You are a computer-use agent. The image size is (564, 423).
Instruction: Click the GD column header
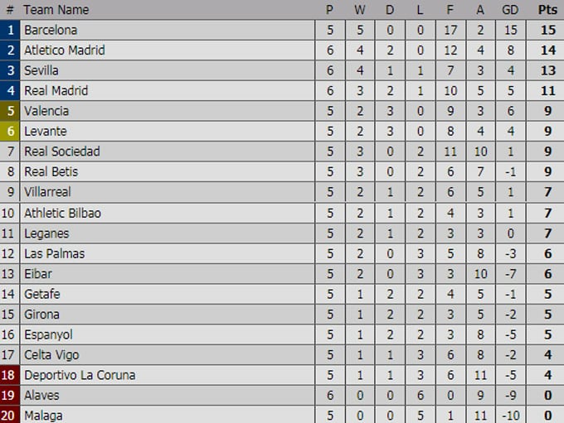pyautogui.click(x=510, y=10)
